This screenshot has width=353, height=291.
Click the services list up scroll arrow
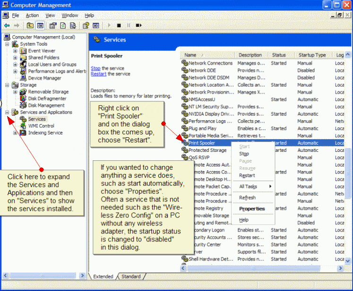[348, 55]
